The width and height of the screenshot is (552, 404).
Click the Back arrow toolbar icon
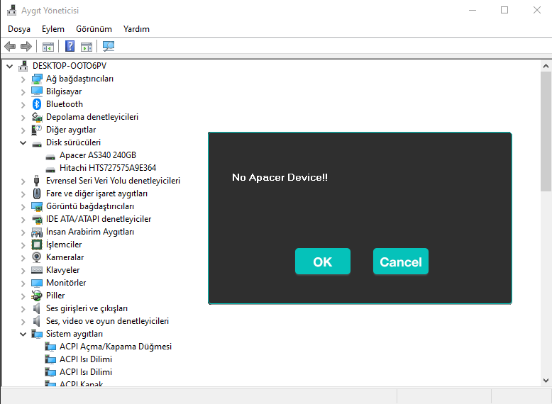click(x=10, y=46)
